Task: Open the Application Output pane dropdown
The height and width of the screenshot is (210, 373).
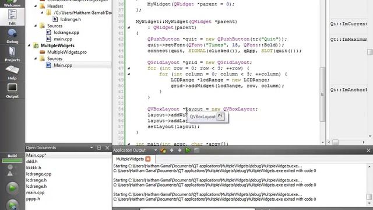Action: tap(156, 150)
